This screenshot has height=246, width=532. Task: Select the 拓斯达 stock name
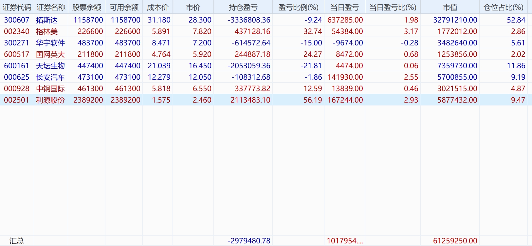point(47,20)
